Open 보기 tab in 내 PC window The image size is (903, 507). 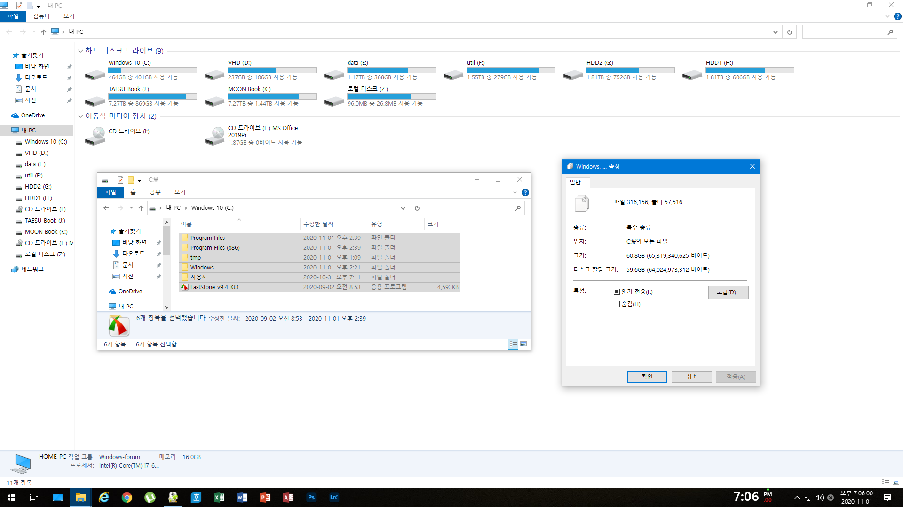(69, 16)
